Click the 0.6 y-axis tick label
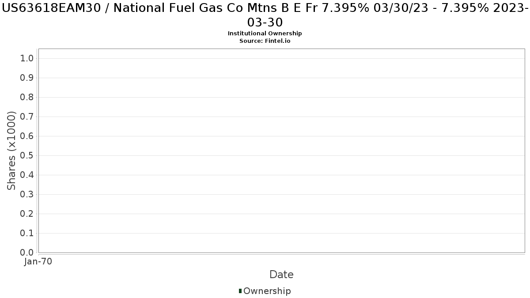 (26, 136)
